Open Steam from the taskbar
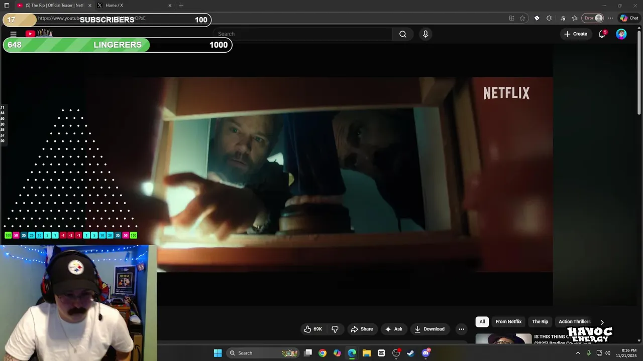The image size is (643, 361). tap(410, 353)
